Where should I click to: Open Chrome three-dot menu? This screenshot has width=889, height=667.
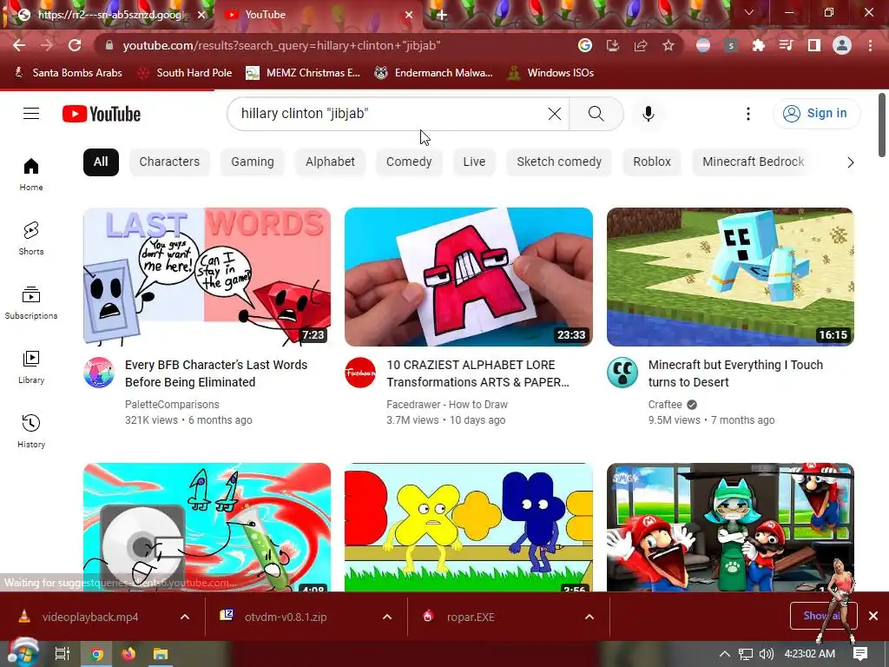point(870,45)
